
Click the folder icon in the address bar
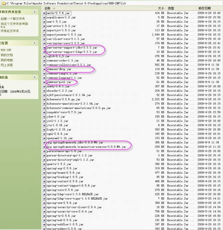tap(4, 3)
